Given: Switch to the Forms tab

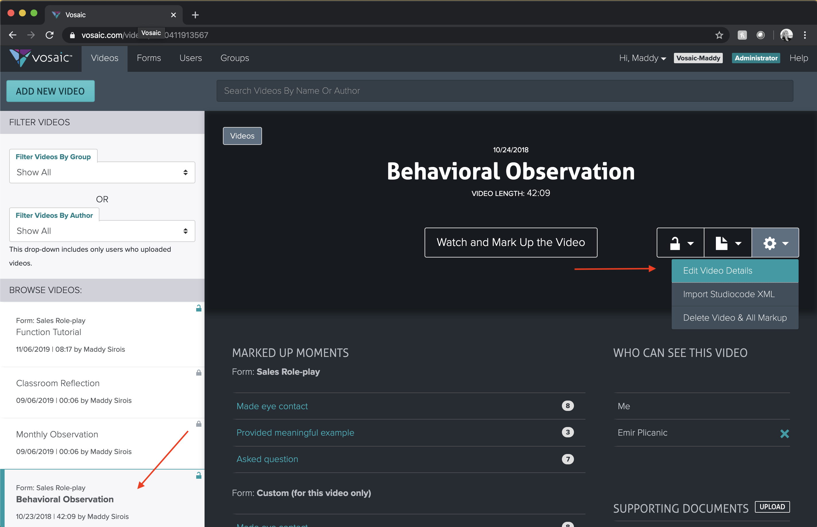Looking at the screenshot, I should click(x=149, y=58).
